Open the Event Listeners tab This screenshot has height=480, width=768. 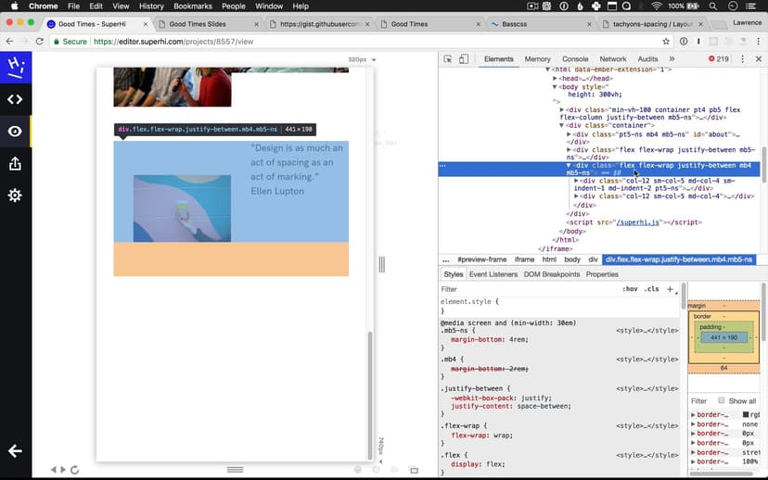(x=493, y=274)
